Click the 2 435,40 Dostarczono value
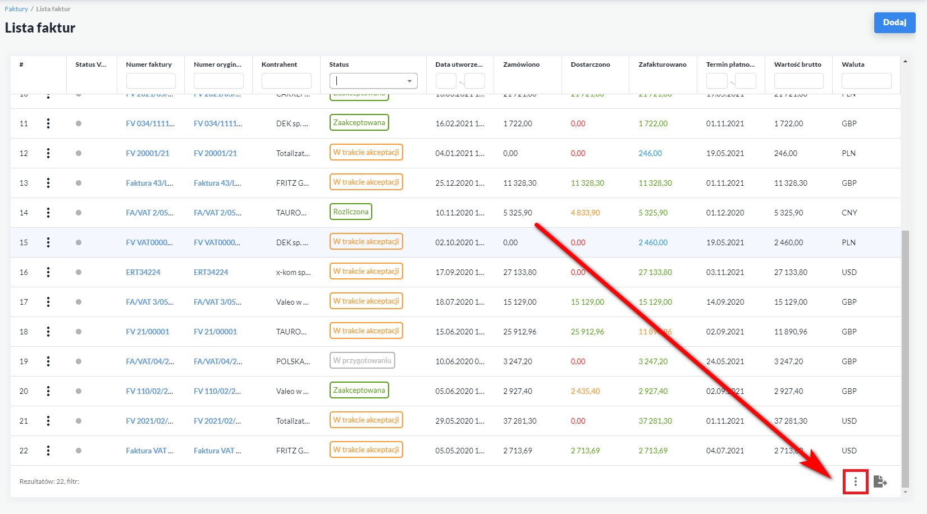Viewport: 927px width, 514px height. (585, 391)
